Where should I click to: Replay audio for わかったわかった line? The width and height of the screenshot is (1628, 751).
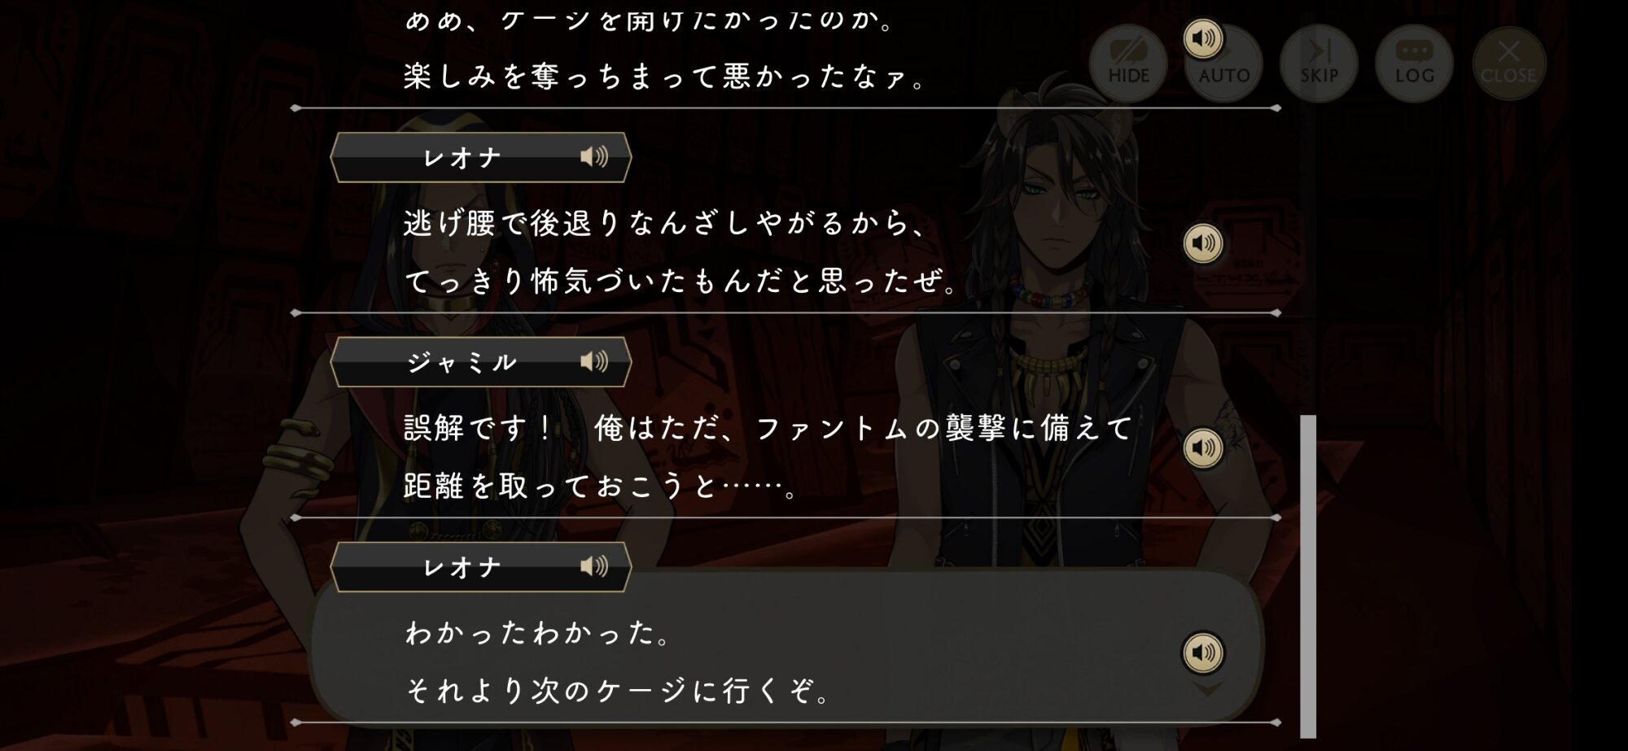point(1203,653)
